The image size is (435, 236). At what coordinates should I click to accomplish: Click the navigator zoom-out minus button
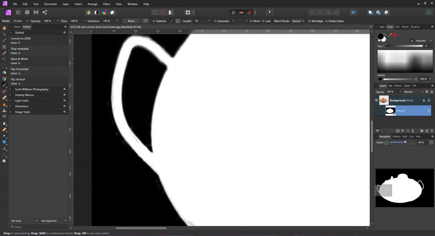click(386, 143)
